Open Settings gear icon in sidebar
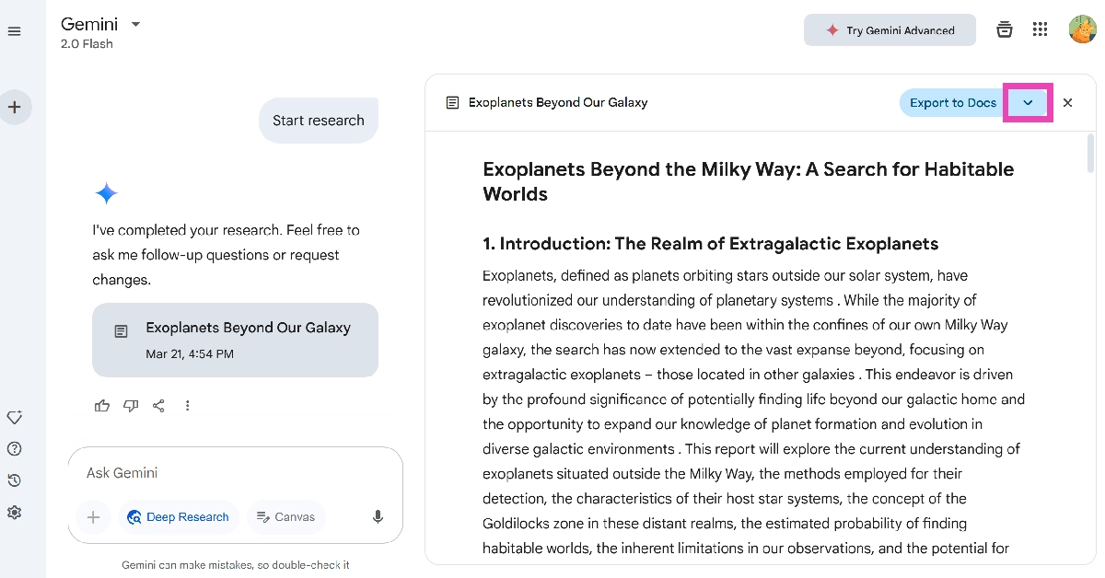 tap(15, 513)
